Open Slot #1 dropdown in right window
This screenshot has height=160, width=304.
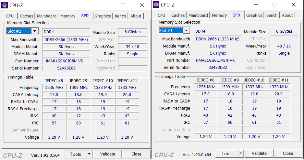186,30
